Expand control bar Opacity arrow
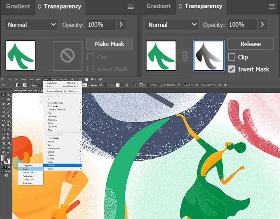280x219 pixels. pos(108,85)
